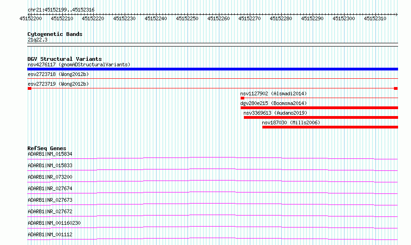Image resolution: width=411 pixels, height=245 pixels.
Task: Open transcript ADARB1|NR_027673
Action: [50, 200]
